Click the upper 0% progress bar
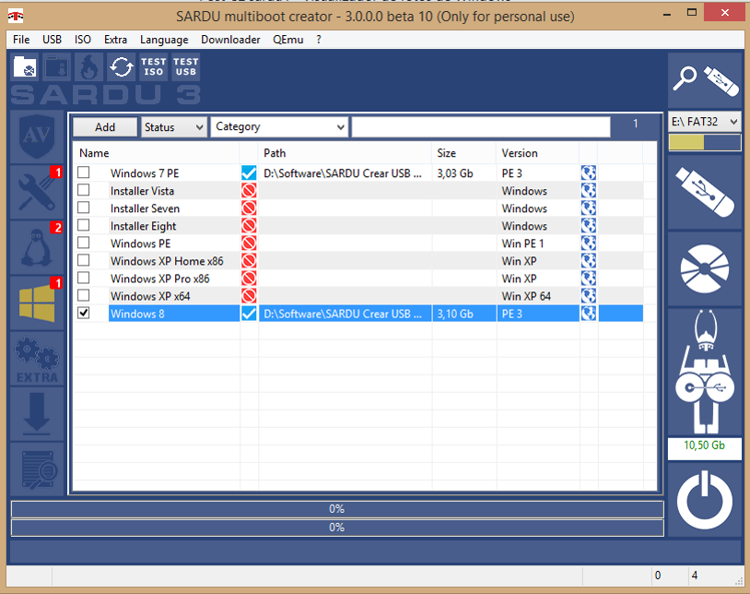This screenshot has width=750, height=594. point(337,509)
